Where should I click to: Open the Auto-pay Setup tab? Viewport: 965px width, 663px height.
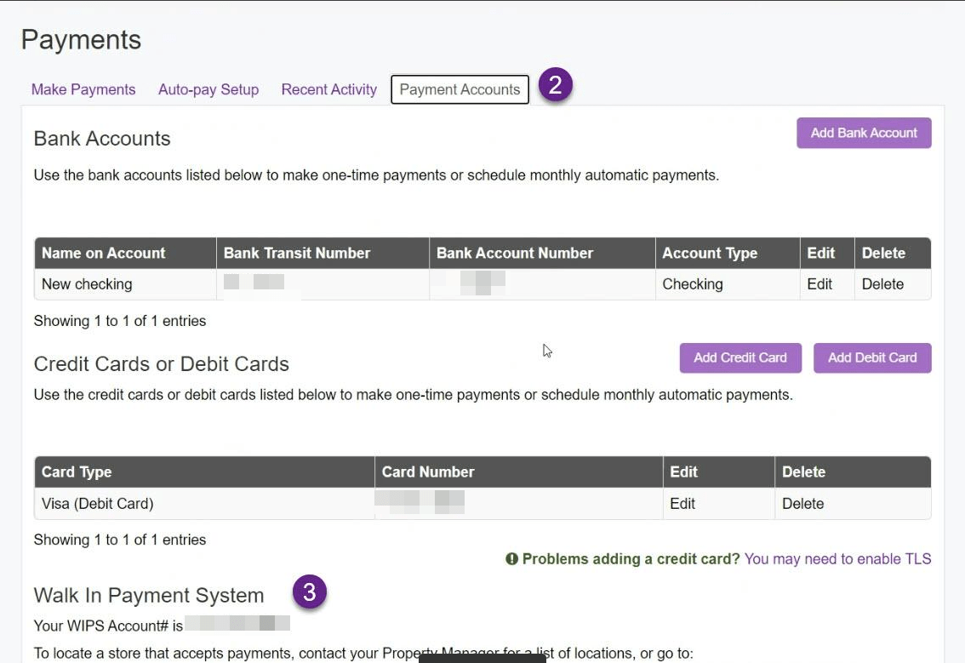click(208, 89)
